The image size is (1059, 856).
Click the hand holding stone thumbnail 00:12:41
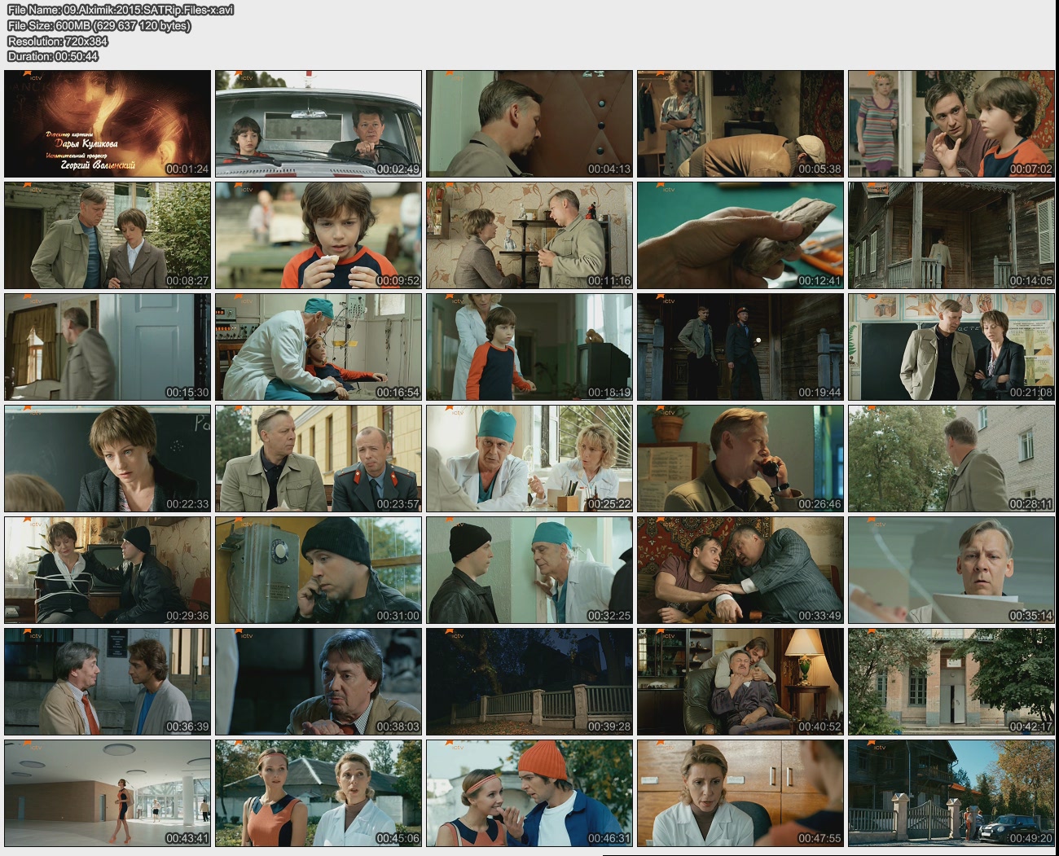click(740, 235)
